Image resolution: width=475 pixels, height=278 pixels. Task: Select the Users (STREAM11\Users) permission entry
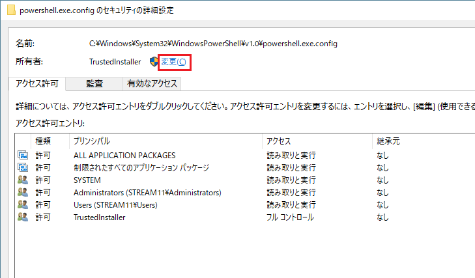115,205
